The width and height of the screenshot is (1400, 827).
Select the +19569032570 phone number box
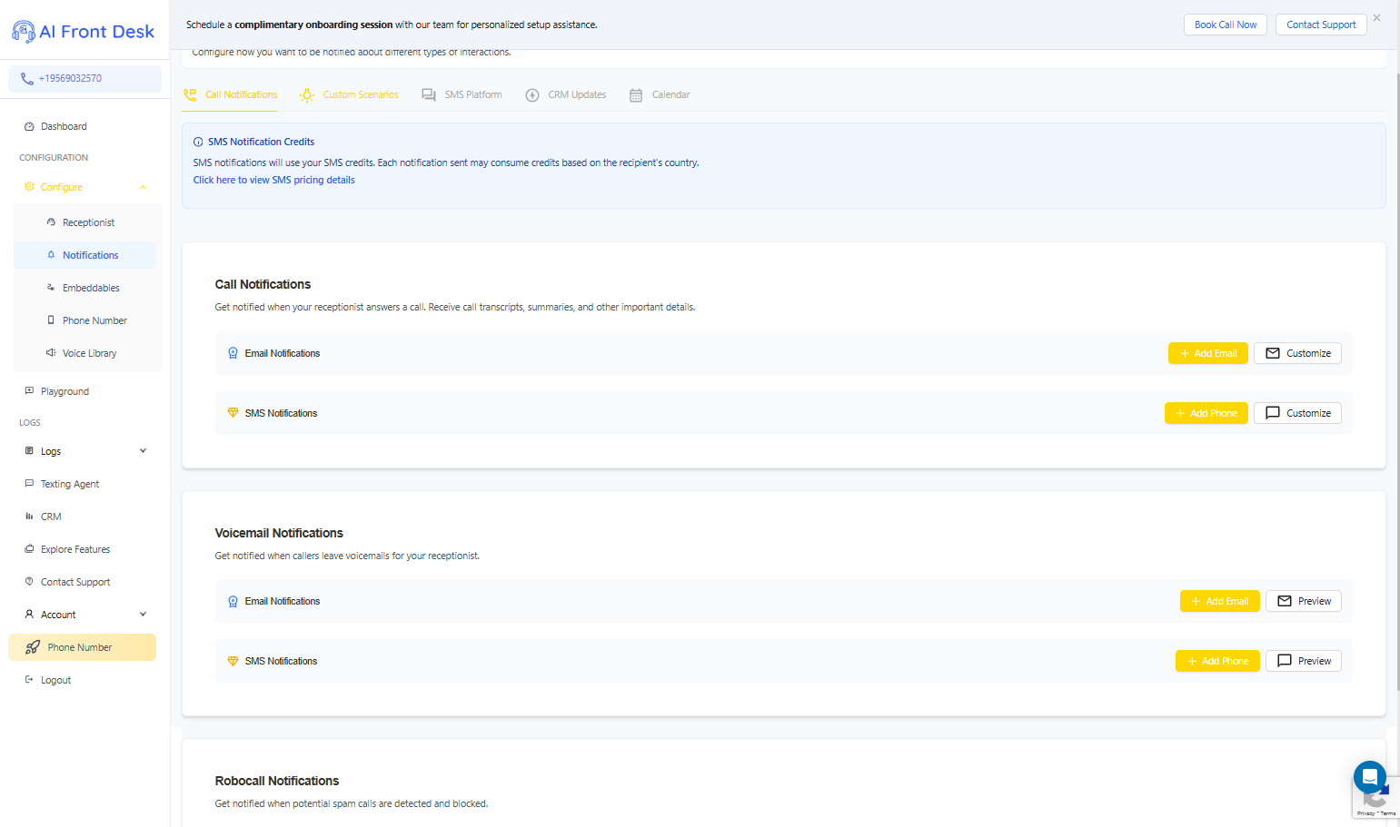pos(85,79)
